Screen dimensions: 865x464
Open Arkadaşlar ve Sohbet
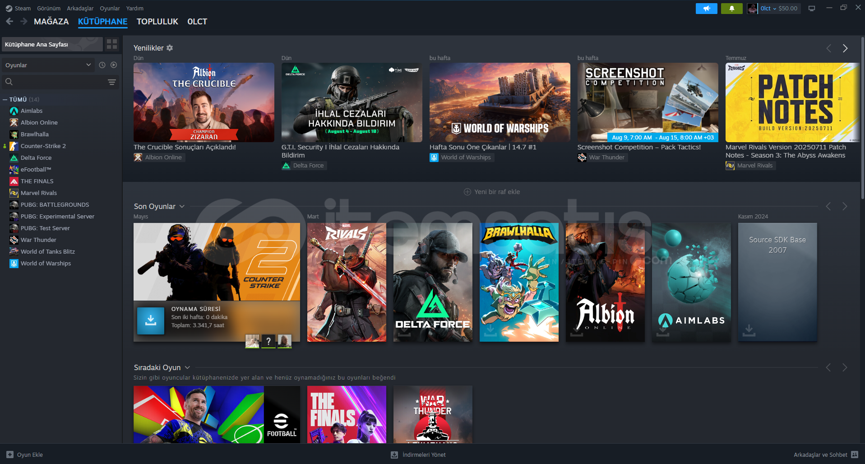pos(826,455)
